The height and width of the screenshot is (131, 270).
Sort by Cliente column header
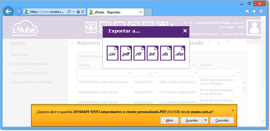(84, 65)
